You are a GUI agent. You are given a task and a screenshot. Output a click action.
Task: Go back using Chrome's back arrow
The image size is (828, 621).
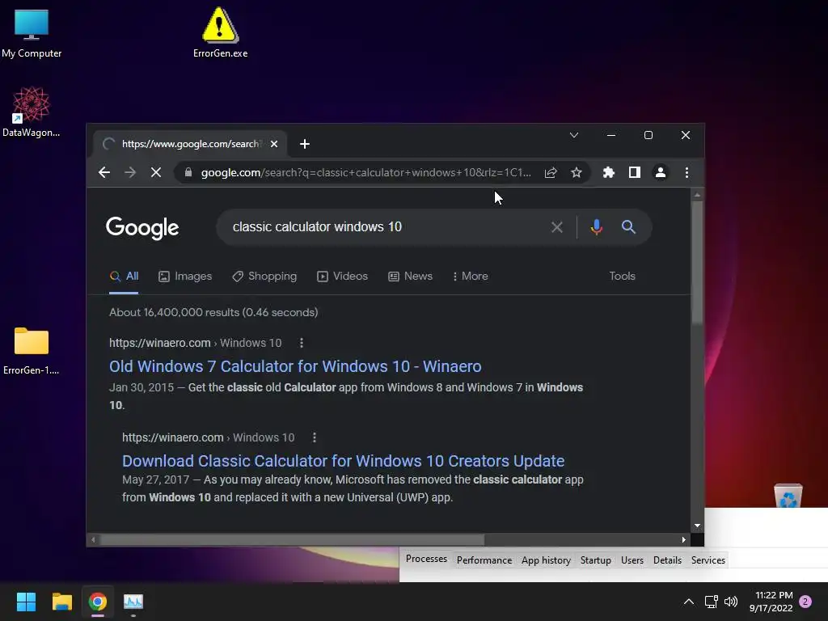104,173
